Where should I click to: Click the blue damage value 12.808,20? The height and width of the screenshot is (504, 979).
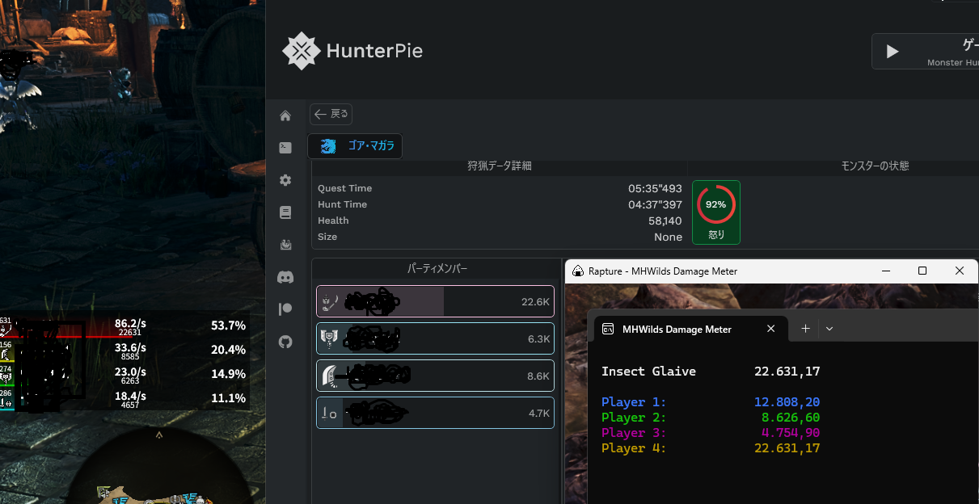tap(787, 402)
